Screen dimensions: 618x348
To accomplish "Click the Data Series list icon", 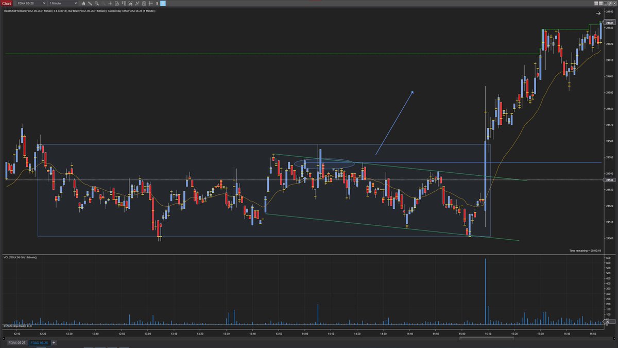I will [x=150, y=3].
